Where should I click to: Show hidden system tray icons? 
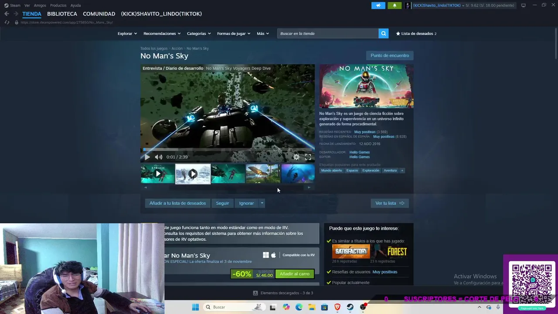tap(480, 307)
